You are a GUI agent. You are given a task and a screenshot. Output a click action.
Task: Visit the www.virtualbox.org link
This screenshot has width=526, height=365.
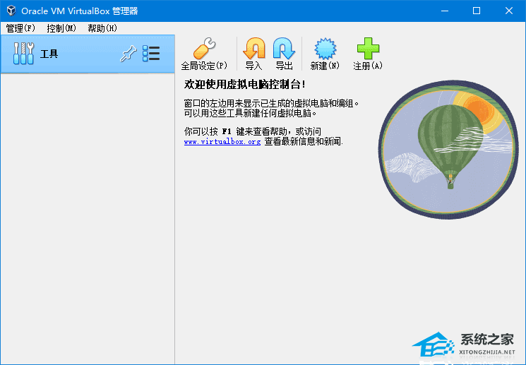click(x=222, y=142)
